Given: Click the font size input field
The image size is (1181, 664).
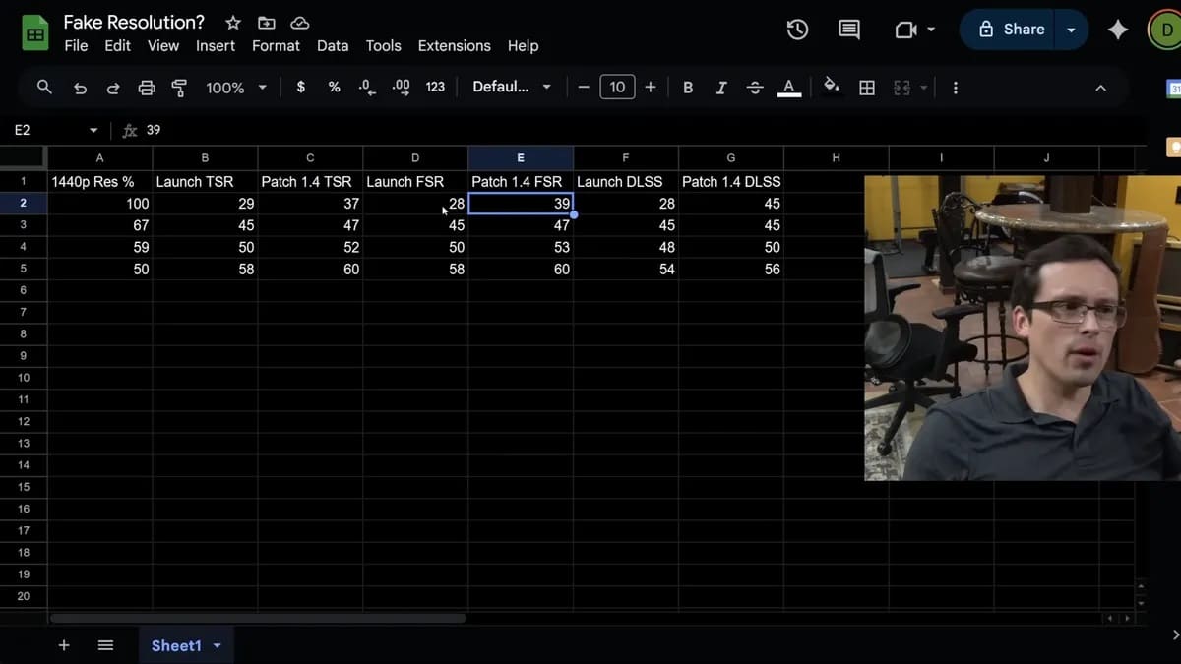Looking at the screenshot, I should click(617, 87).
